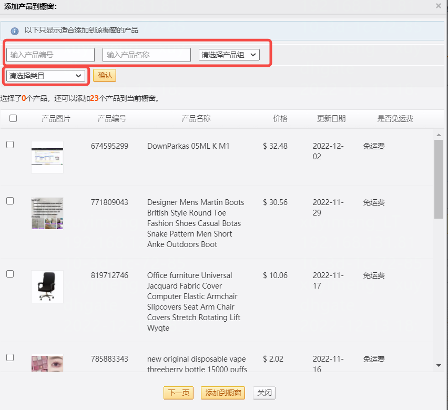This screenshot has height=410, width=448.
Task: Click the scrollbar down arrow
Action: click(x=439, y=365)
